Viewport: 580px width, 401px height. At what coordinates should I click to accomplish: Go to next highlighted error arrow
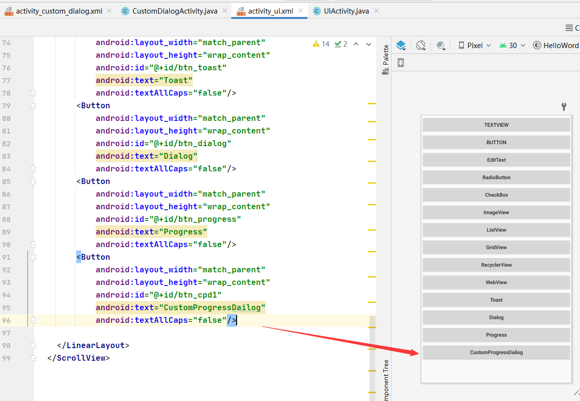368,44
